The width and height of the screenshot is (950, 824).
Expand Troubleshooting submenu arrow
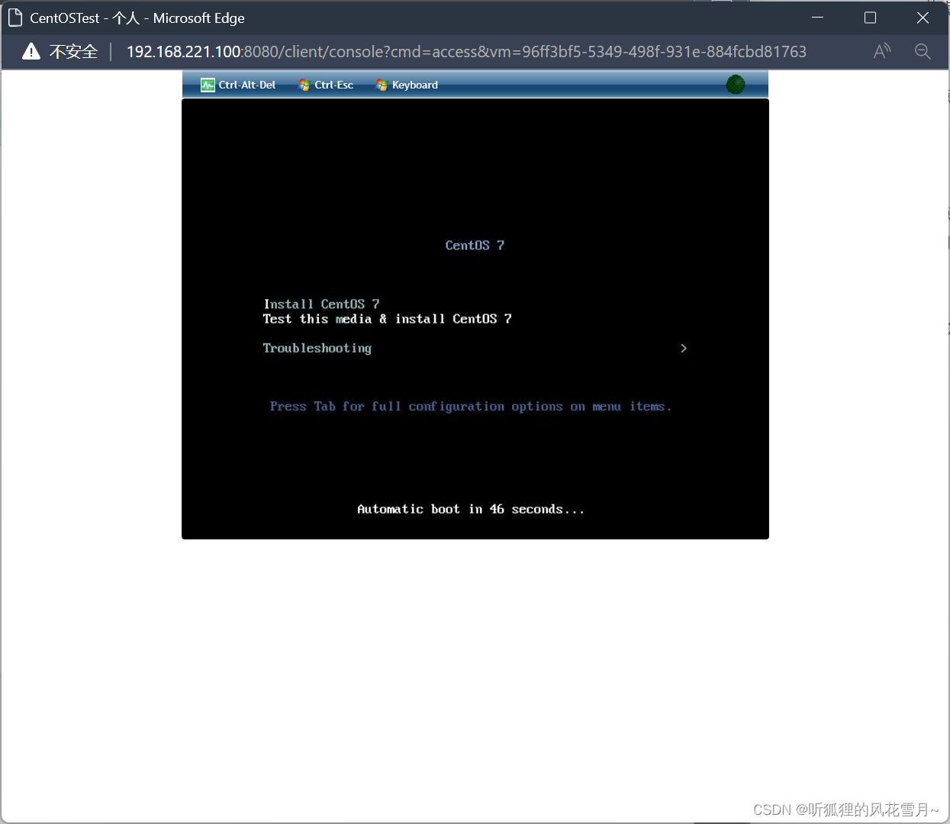[684, 348]
